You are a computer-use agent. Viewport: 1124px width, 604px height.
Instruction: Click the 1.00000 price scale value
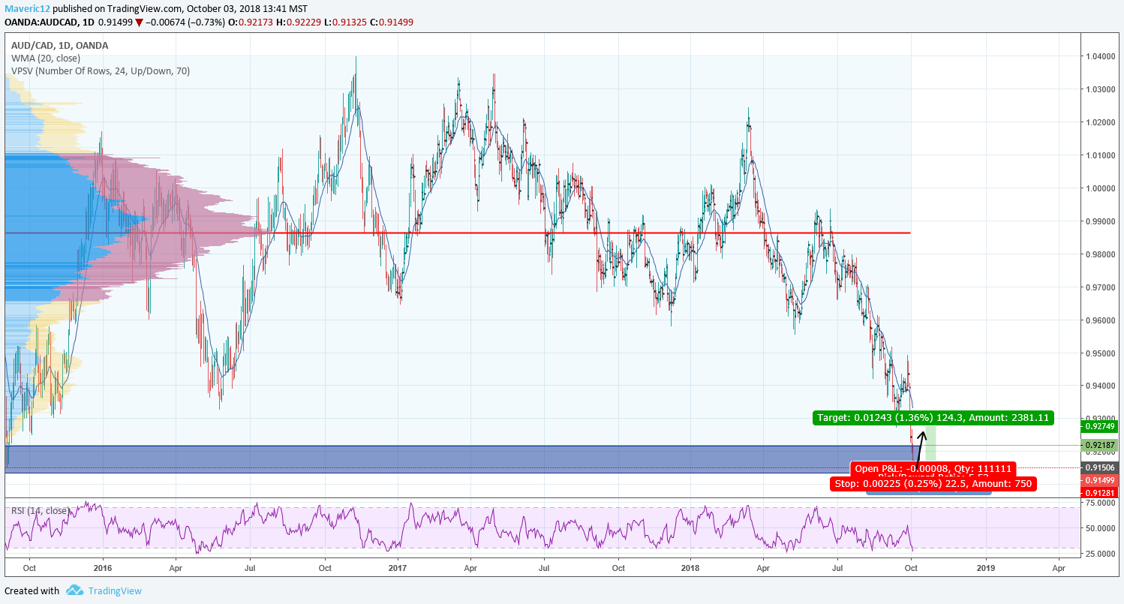[1100, 188]
